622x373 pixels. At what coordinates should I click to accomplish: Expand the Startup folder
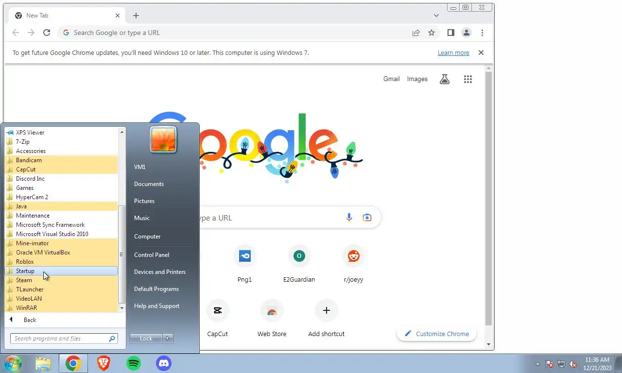(61, 271)
